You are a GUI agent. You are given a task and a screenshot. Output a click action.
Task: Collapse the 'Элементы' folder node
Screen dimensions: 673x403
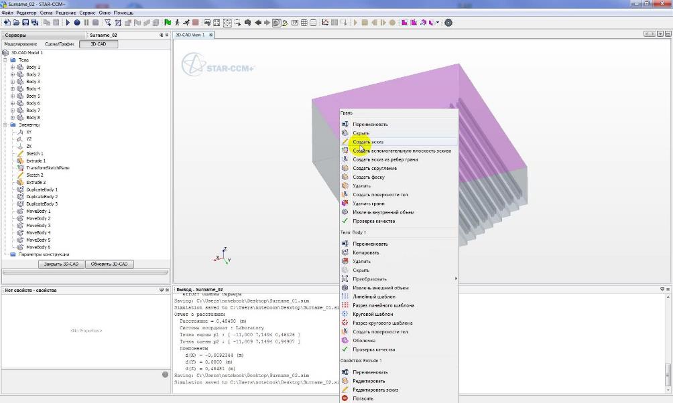click(x=5, y=125)
